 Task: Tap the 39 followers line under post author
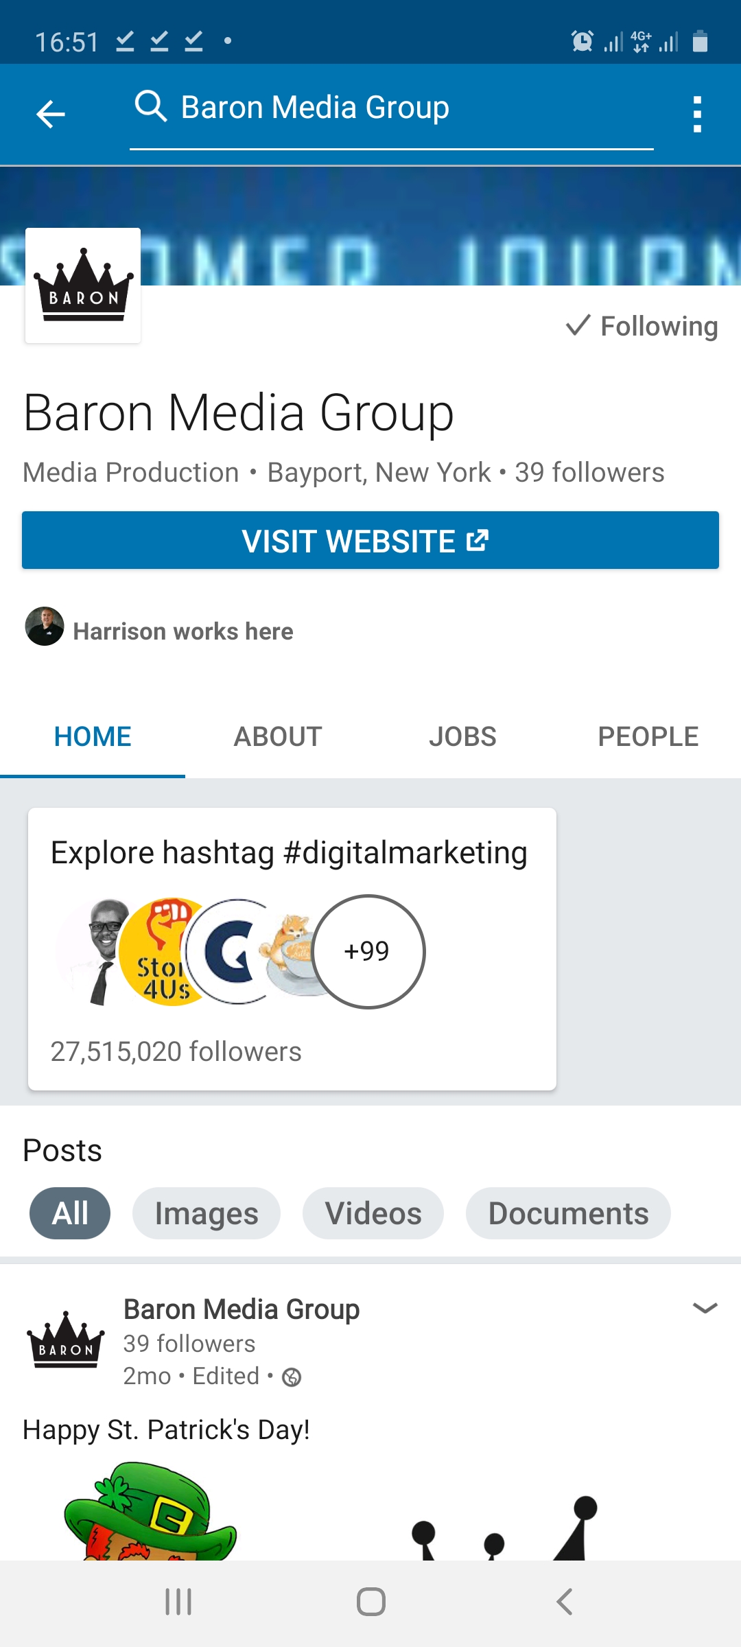click(189, 1344)
